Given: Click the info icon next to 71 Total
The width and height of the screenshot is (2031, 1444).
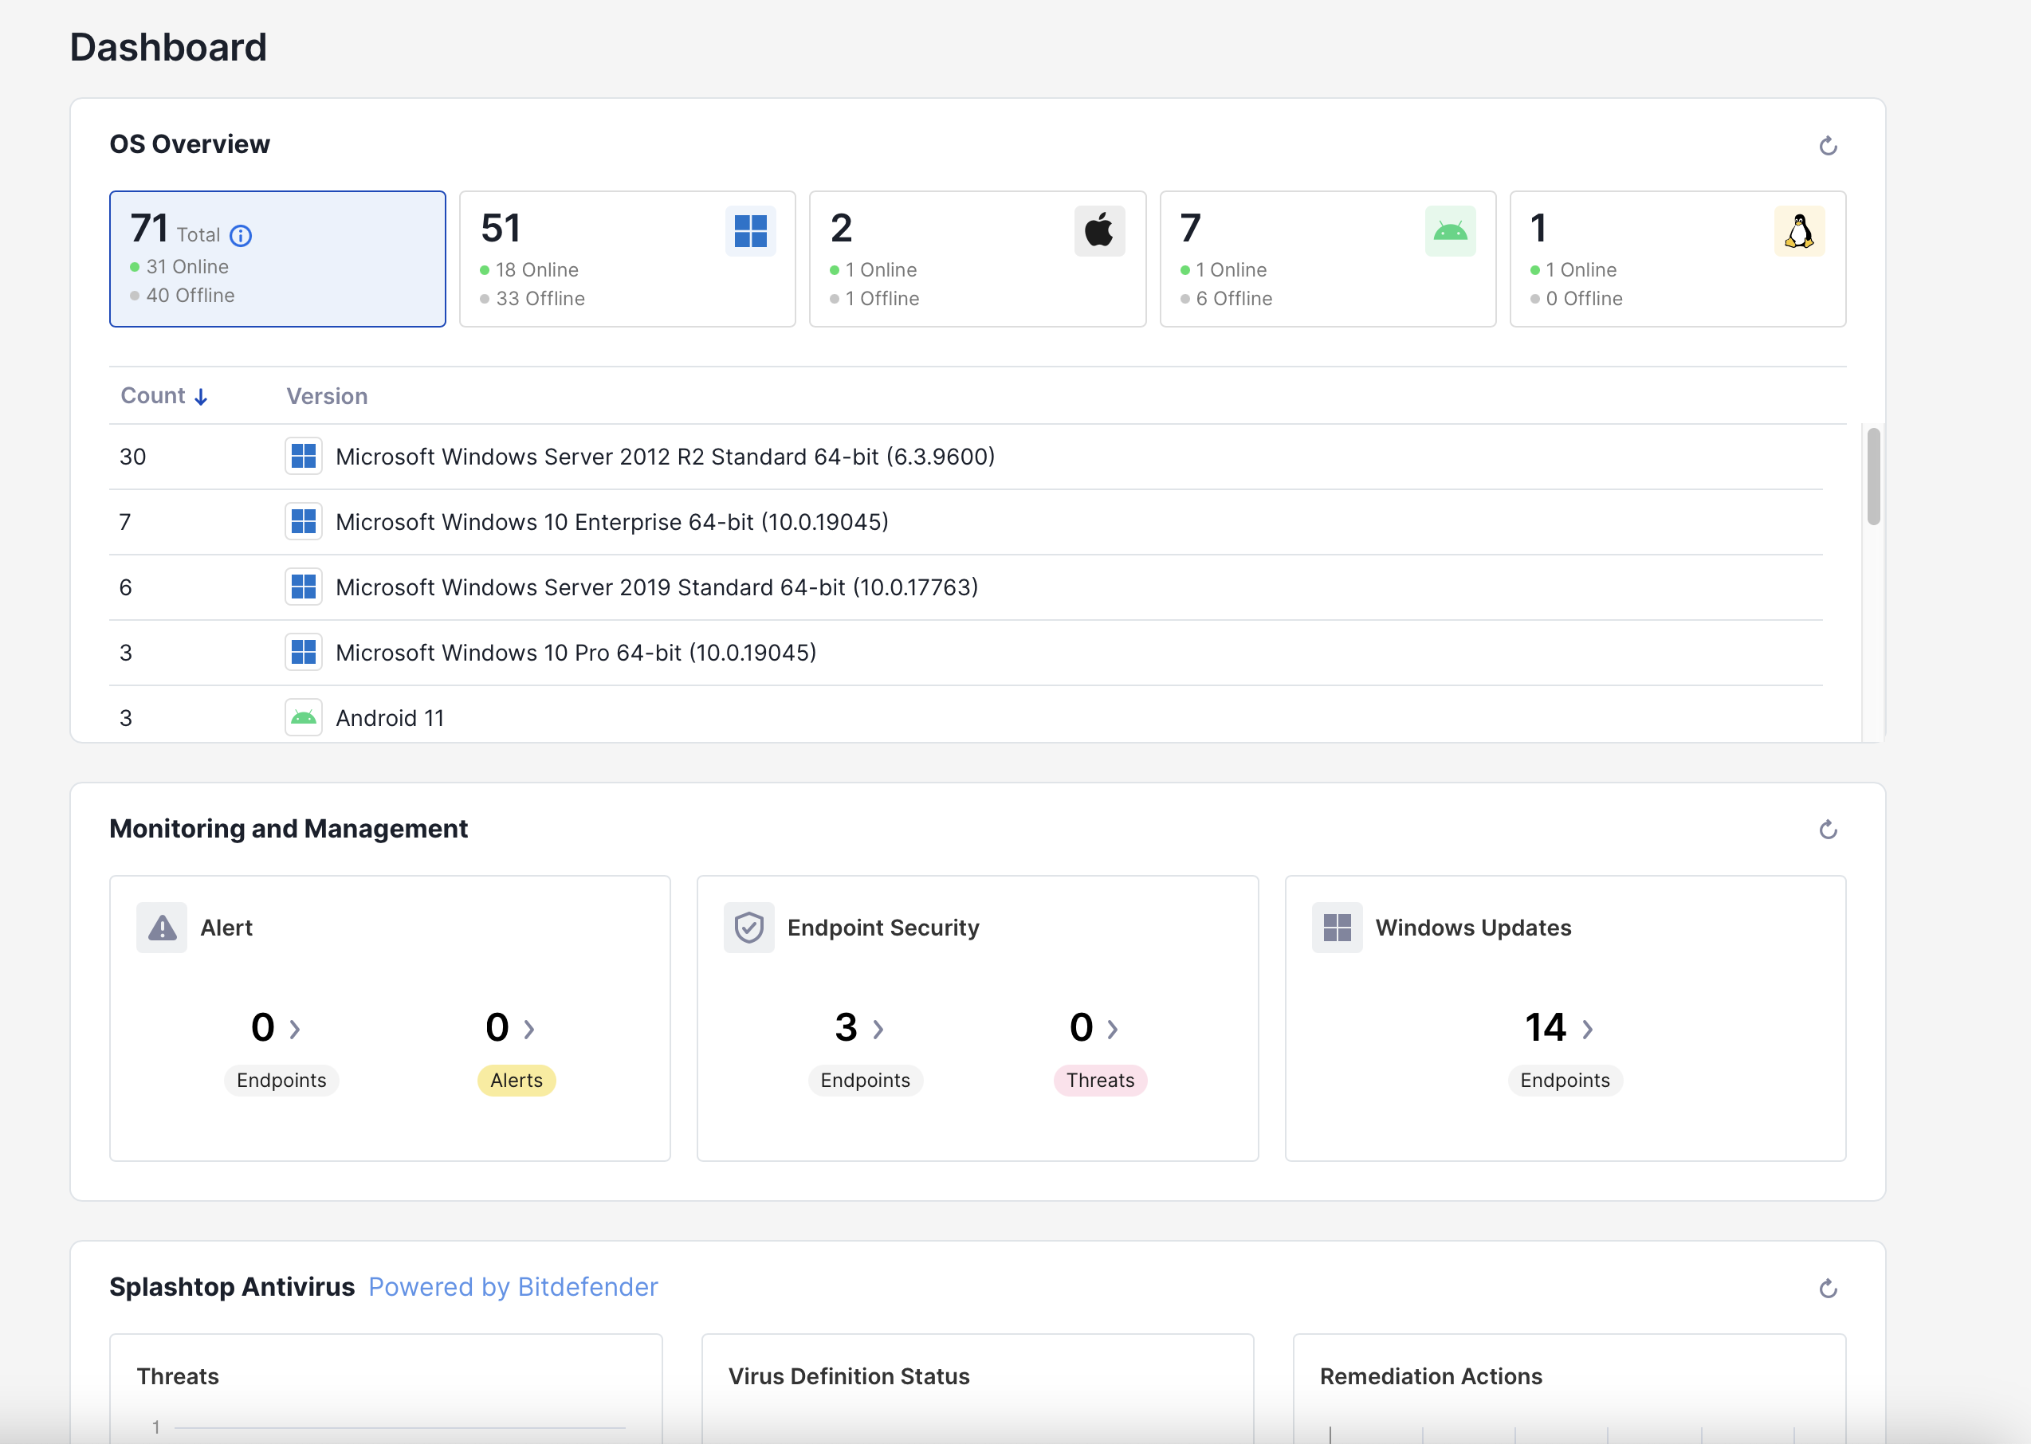Looking at the screenshot, I should (240, 236).
